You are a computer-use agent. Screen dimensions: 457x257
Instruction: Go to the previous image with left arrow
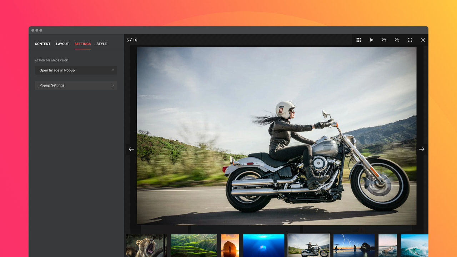pos(131,149)
